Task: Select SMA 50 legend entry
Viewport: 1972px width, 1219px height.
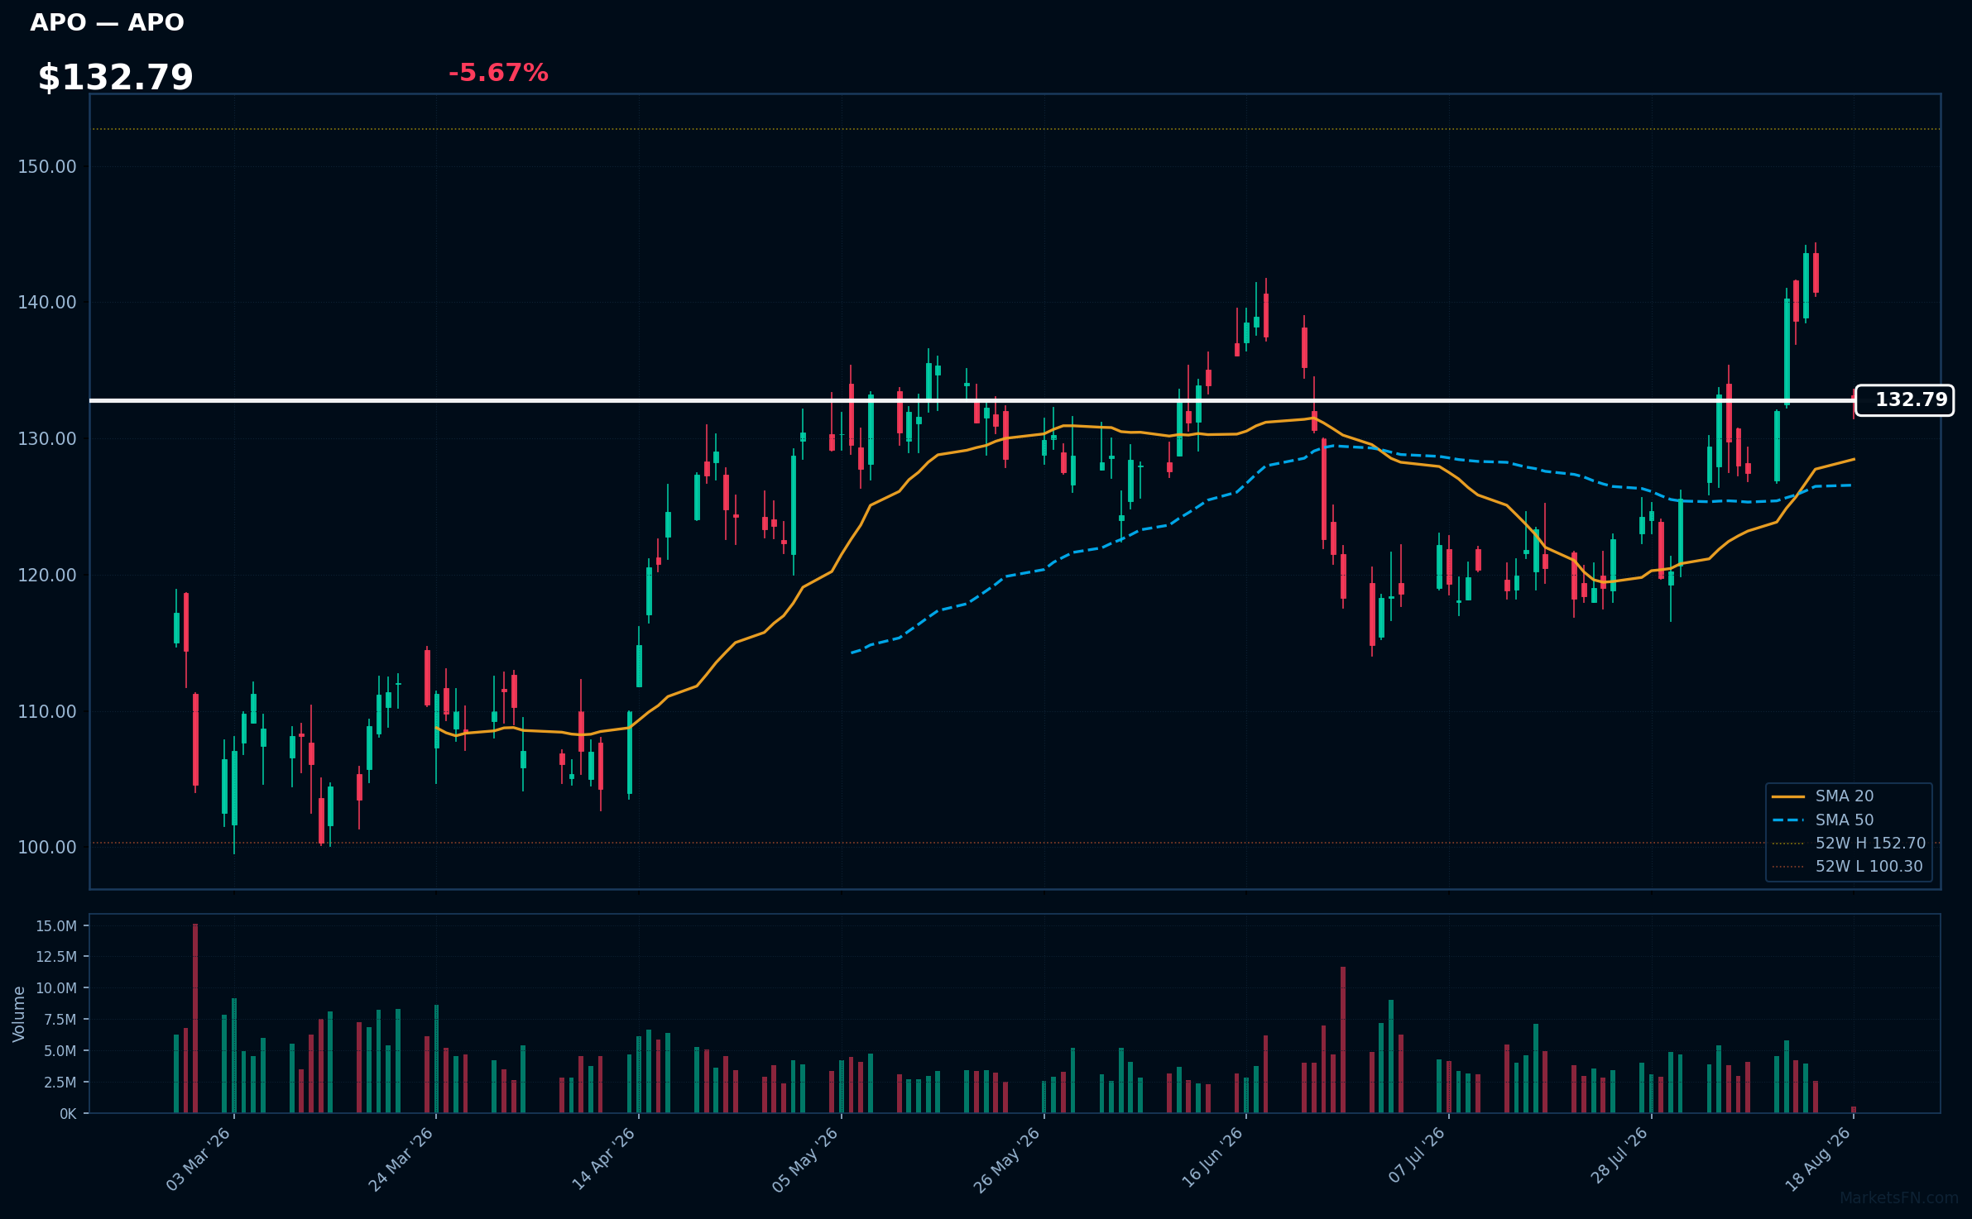Action: tap(1822, 820)
